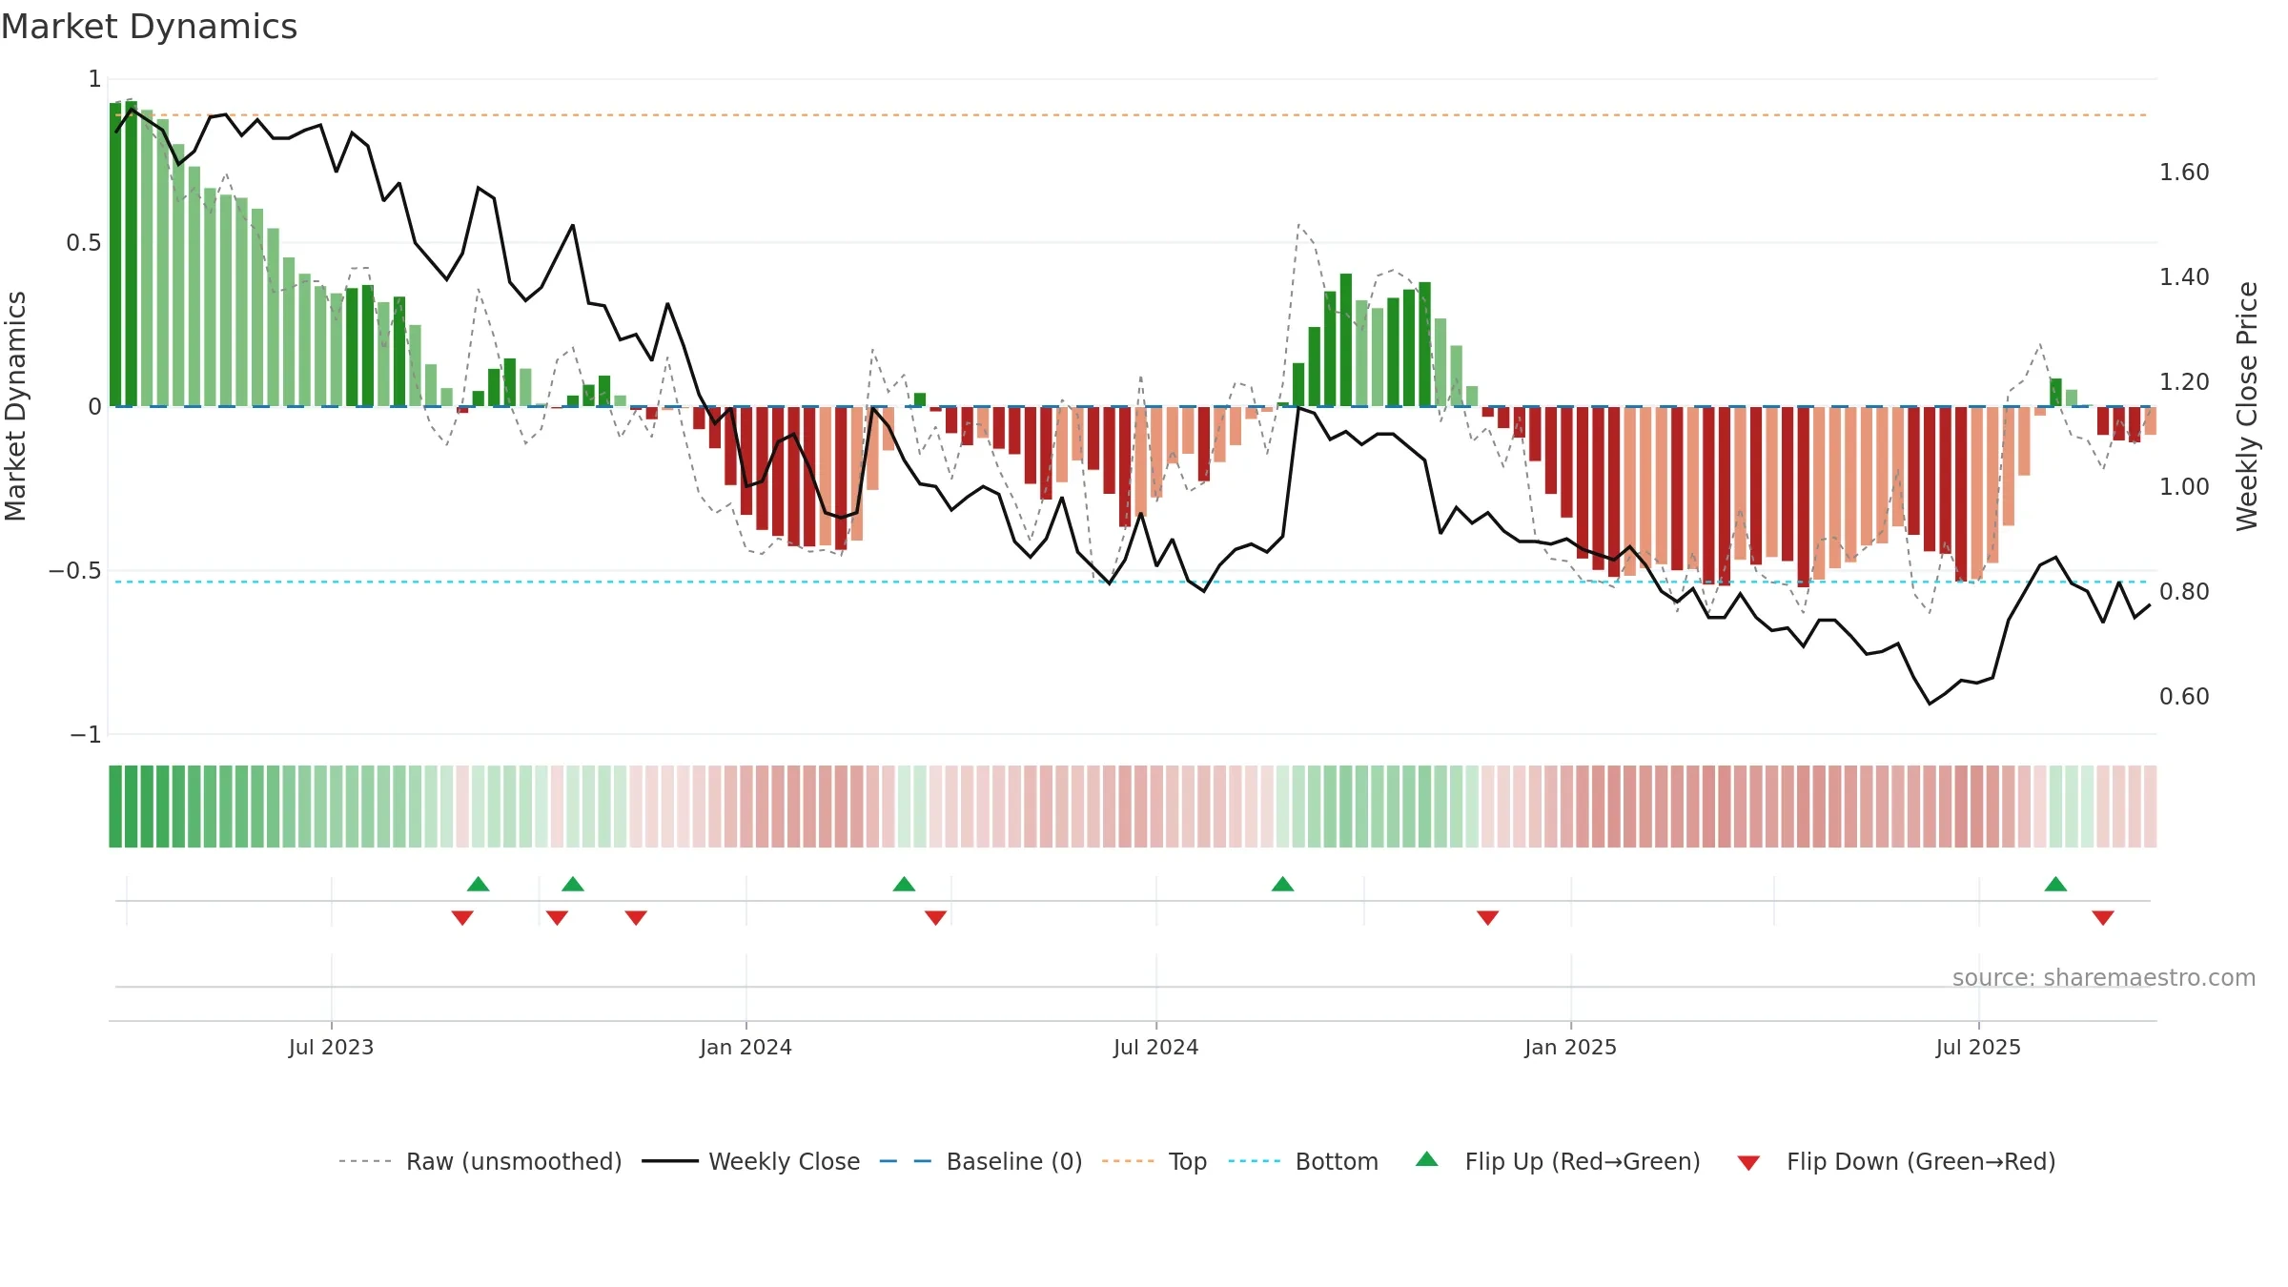Click the right axis price label '1.20'
The height and width of the screenshot is (1287, 2288).
[2184, 382]
